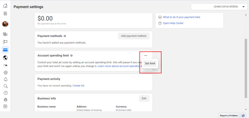The height and width of the screenshot is (118, 249).
Task: Open the search magnifier in the sidebar
Action: point(5,86)
